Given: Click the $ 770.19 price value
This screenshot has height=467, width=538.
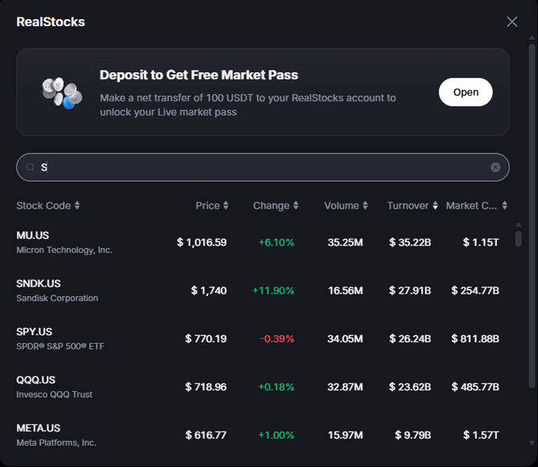Looking at the screenshot, I should [206, 339].
